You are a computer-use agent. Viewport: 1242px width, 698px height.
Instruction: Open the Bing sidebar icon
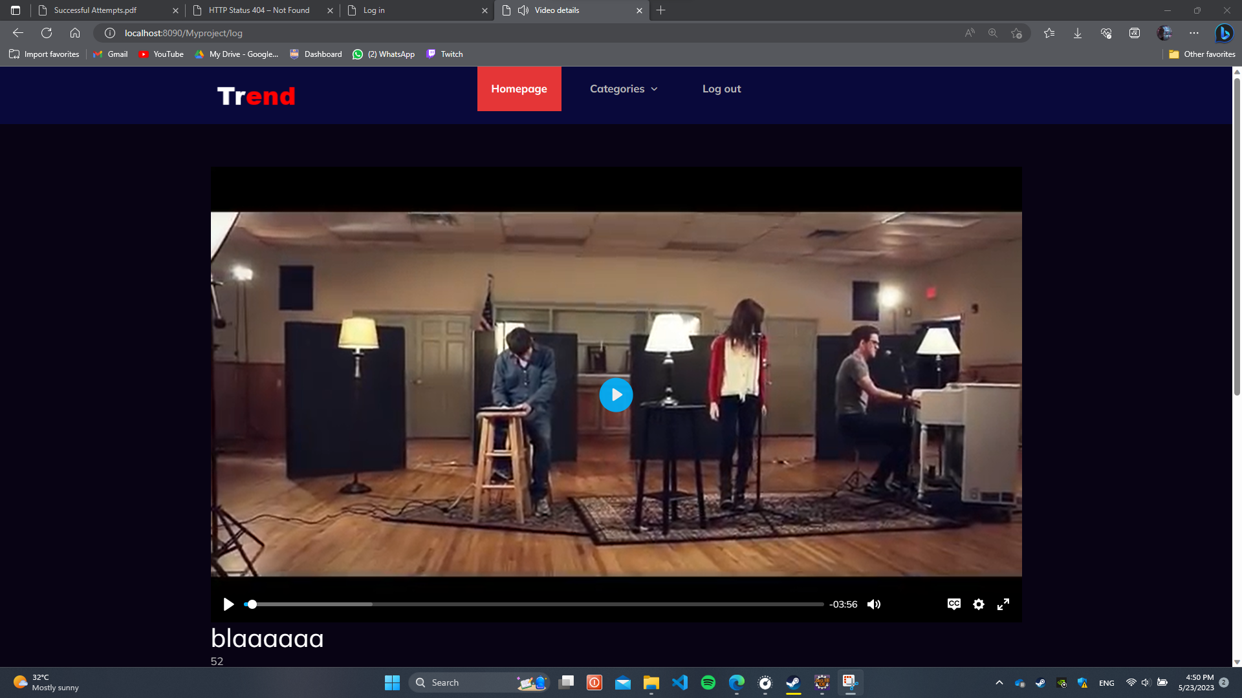tap(1223, 33)
